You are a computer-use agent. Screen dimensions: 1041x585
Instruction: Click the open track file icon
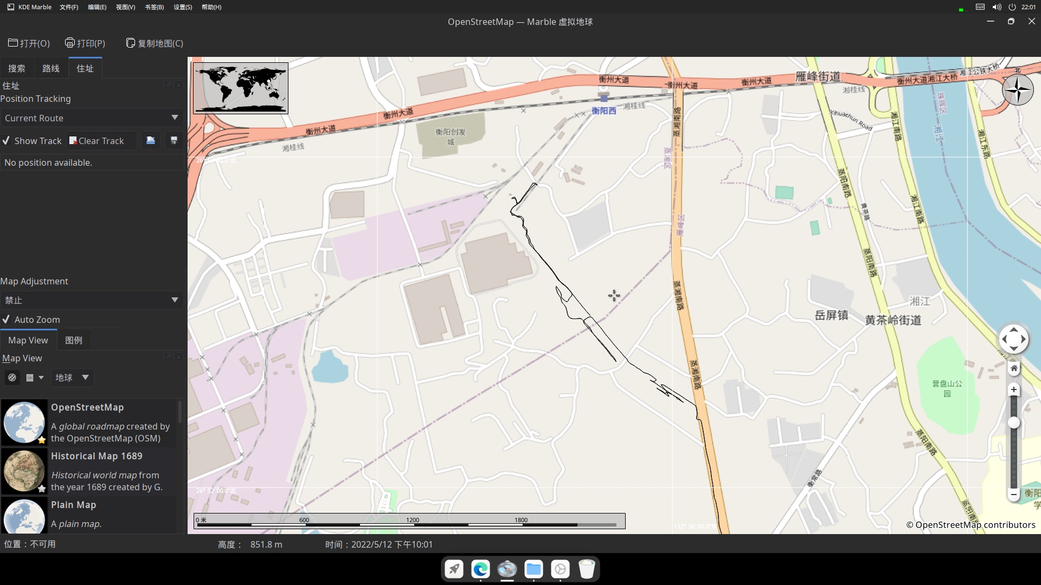point(151,140)
